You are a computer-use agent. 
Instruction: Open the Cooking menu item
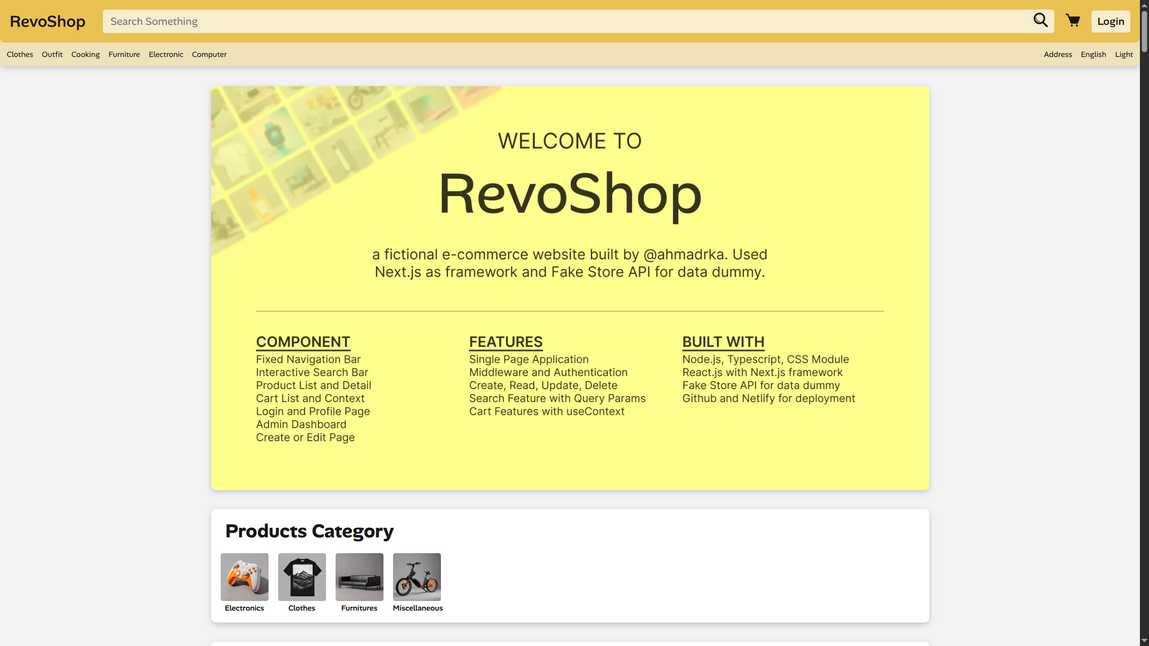tap(86, 55)
